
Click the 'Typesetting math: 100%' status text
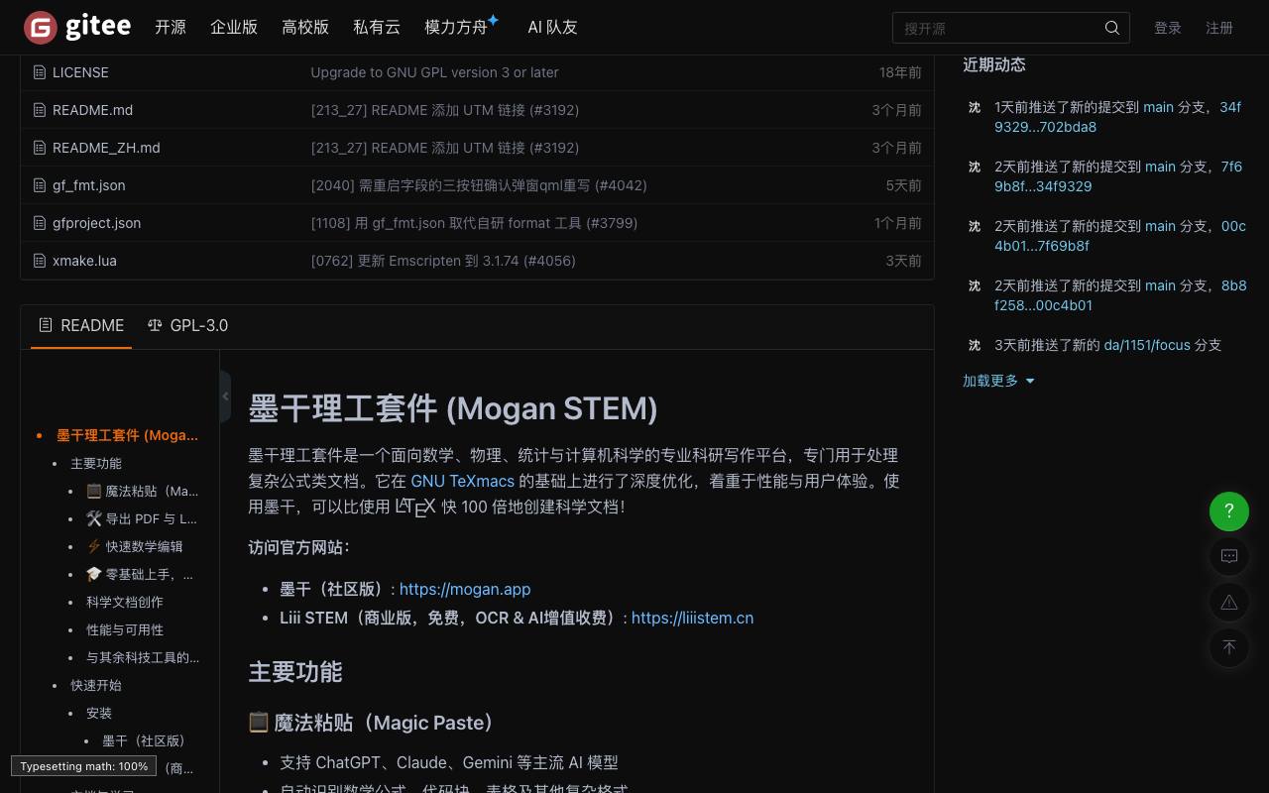[84, 766]
